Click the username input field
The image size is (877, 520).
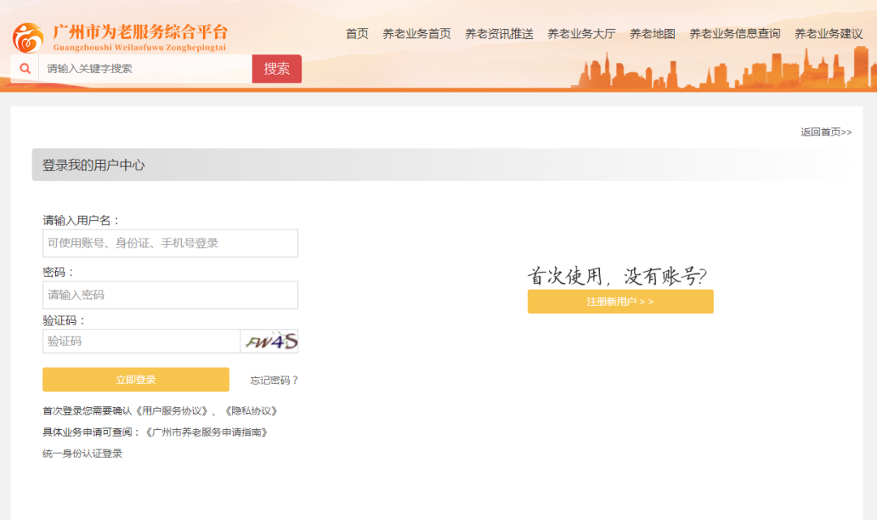tap(170, 243)
